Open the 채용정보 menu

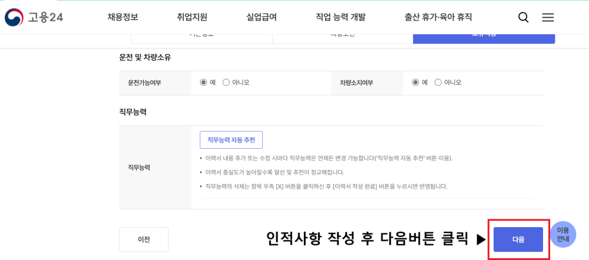123,17
